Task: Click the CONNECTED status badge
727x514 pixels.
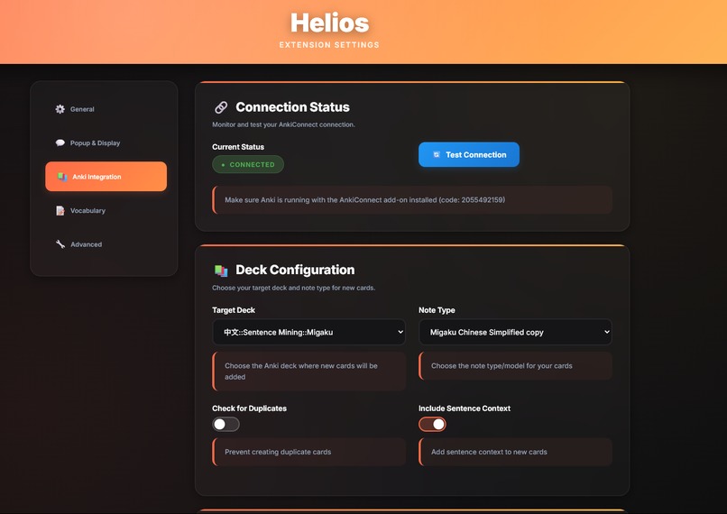Action: coord(248,164)
